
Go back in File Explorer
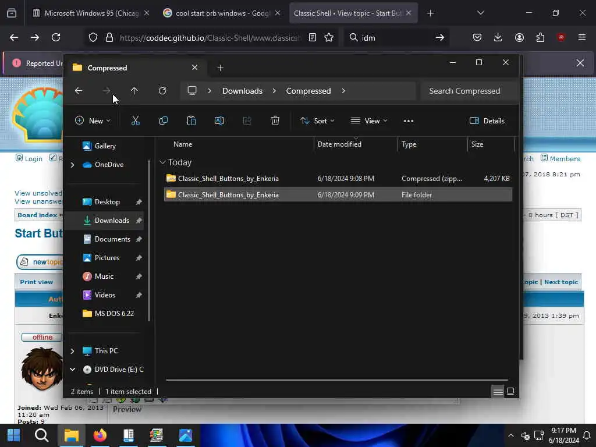click(79, 91)
